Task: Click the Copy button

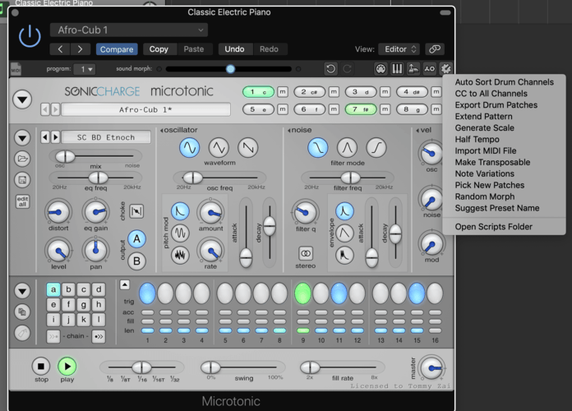Action: tap(159, 49)
